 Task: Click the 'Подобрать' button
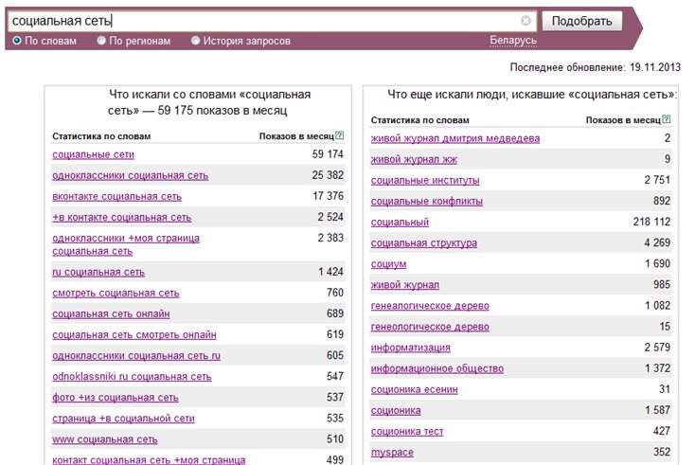(x=582, y=21)
